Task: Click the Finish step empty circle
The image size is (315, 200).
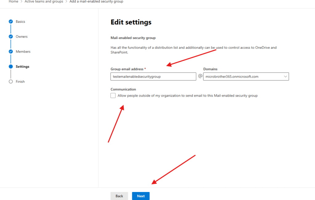Action: pyautogui.click(x=11, y=82)
